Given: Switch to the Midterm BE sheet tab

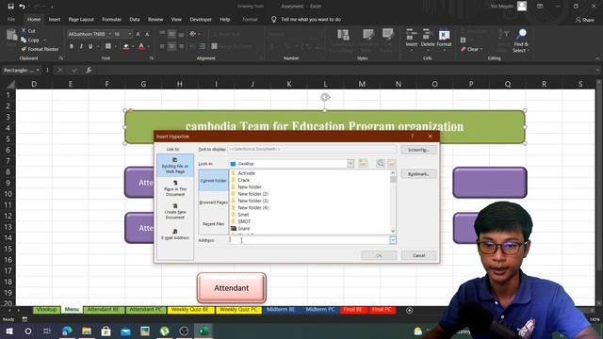Looking at the screenshot, I should pyautogui.click(x=281, y=310).
